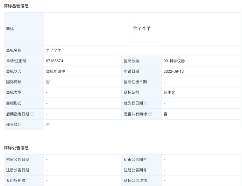Click the 国际分类 field label

(131, 61)
